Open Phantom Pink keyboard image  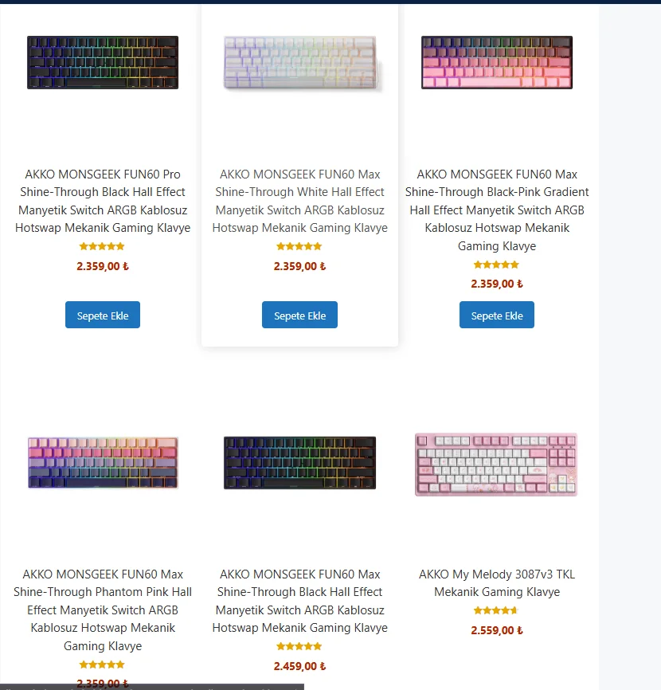pyautogui.click(x=103, y=462)
